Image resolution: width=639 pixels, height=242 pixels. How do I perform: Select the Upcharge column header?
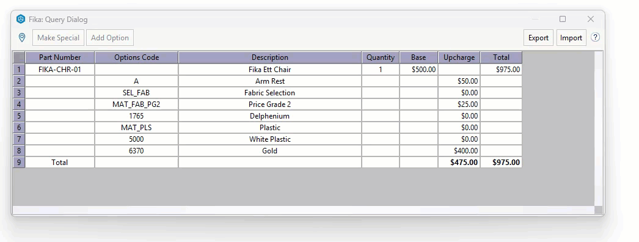pos(459,57)
